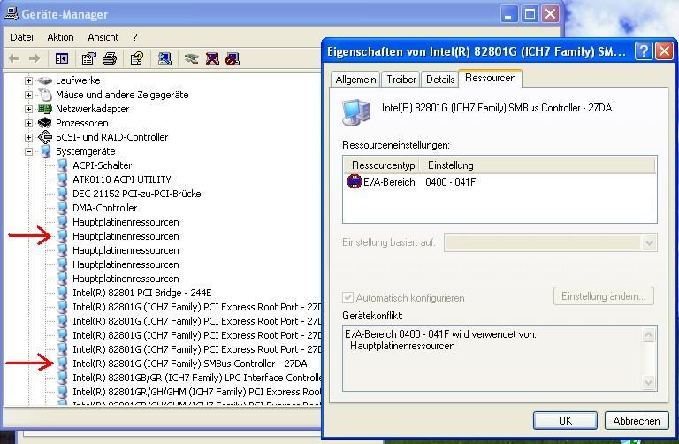This screenshot has width=679, height=444.
Task: Expand the Prozessoren node
Action: pos(28,123)
